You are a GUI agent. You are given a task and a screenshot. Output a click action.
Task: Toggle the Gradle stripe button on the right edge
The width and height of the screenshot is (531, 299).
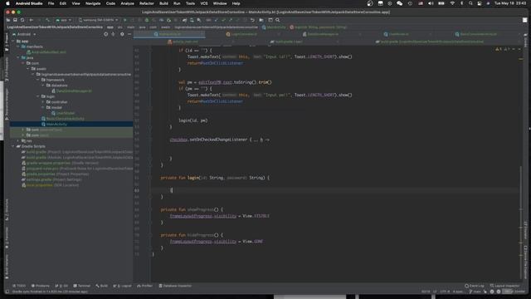click(525, 41)
